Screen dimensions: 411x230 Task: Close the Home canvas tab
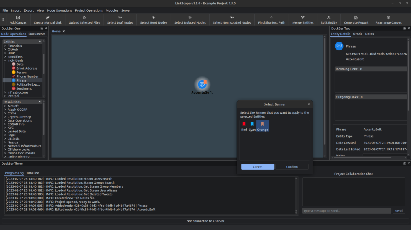(63, 31)
